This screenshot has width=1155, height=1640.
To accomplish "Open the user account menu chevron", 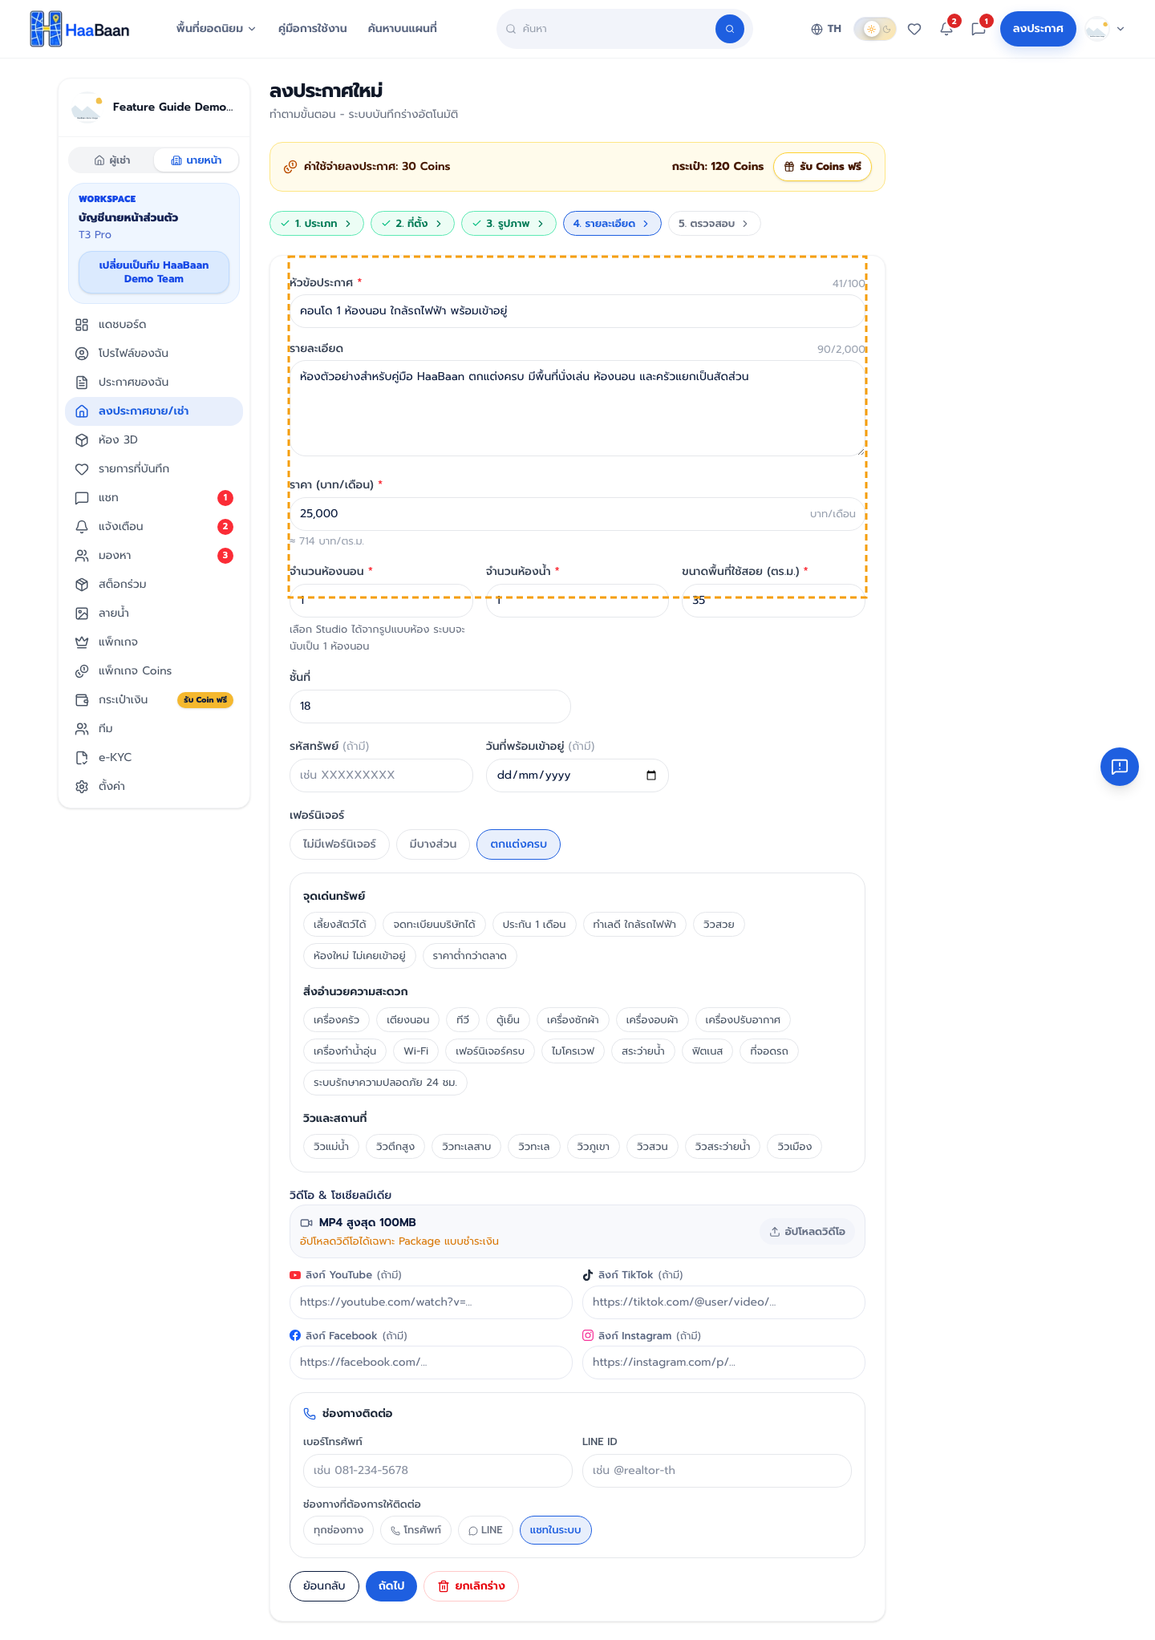I will pyautogui.click(x=1121, y=29).
